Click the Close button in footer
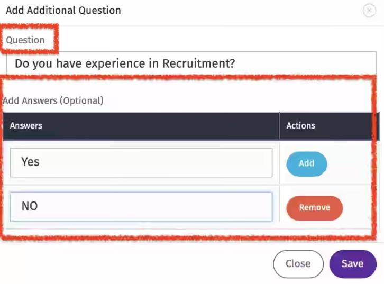This screenshot has height=284, width=384. pos(298,263)
